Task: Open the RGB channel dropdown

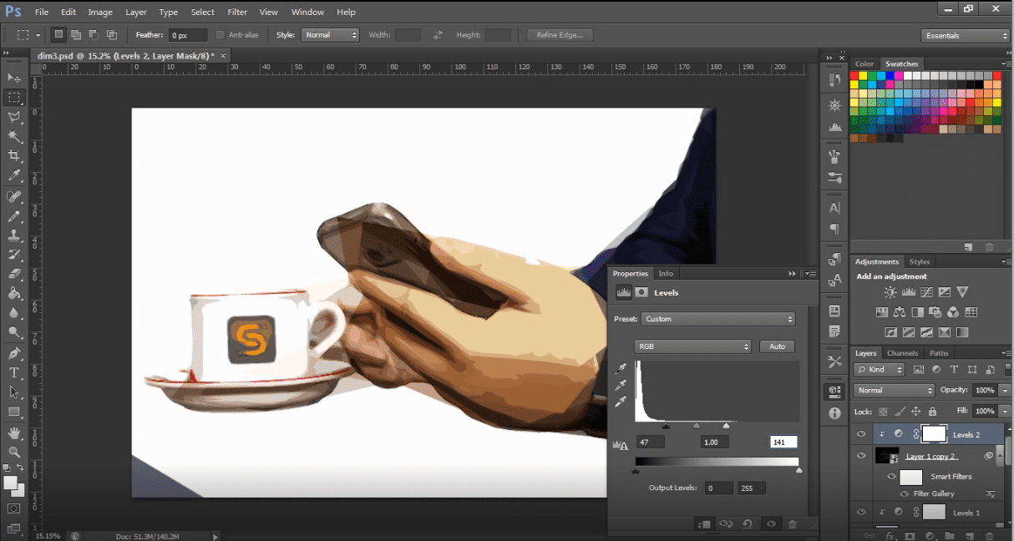Action: [693, 346]
